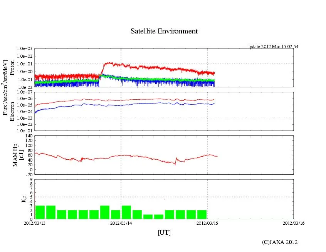Click the peak of the red proton curve
Image resolution: width=326 pixels, height=252 pixels.
point(110,63)
